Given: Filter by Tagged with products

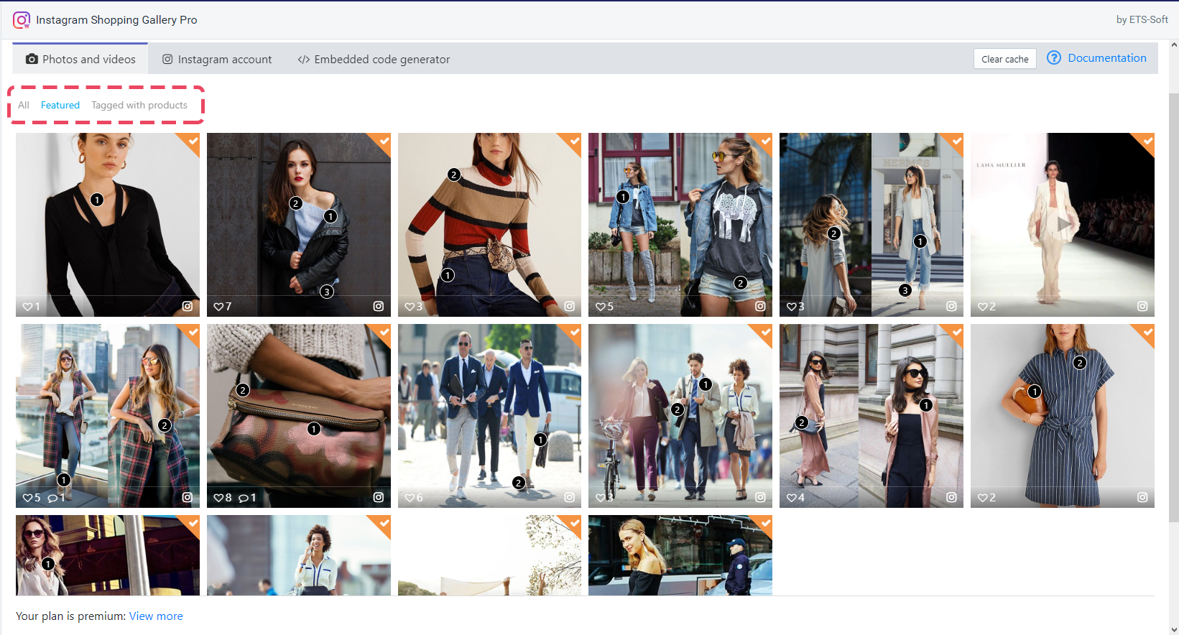Looking at the screenshot, I should [139, 105].
